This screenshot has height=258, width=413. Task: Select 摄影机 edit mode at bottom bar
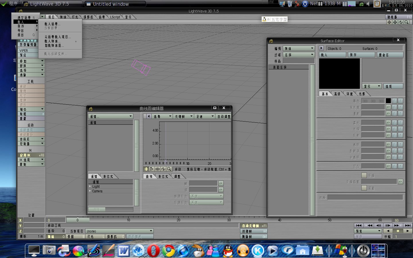(115, 236)
